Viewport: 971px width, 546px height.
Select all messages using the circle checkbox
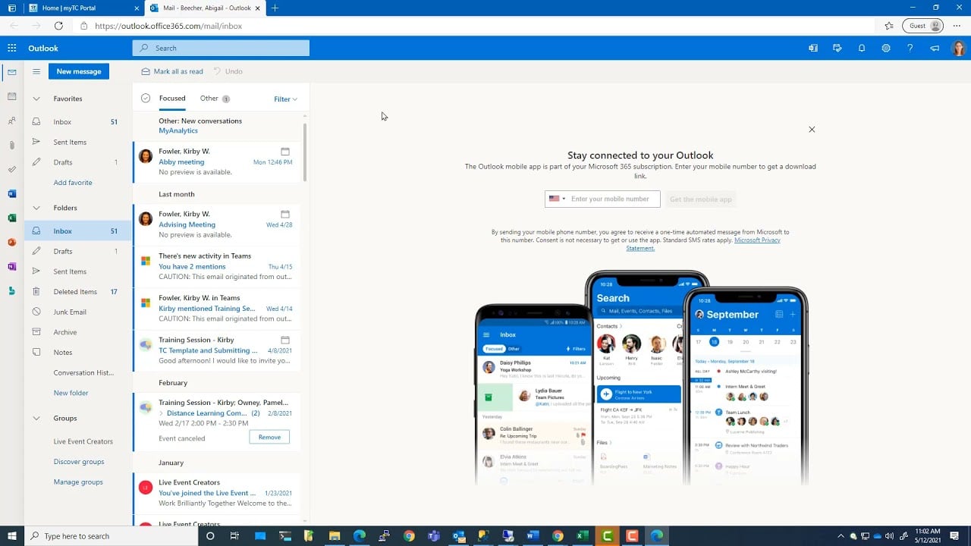(x=146, y=99)
